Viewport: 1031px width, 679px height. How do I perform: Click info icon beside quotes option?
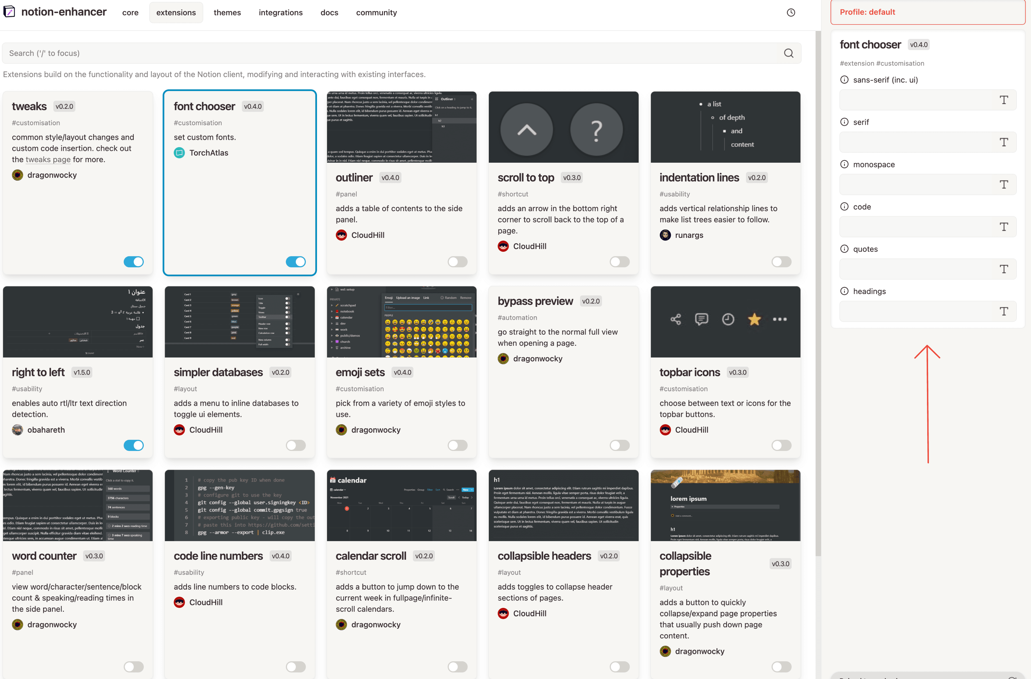tap(844, 249)
